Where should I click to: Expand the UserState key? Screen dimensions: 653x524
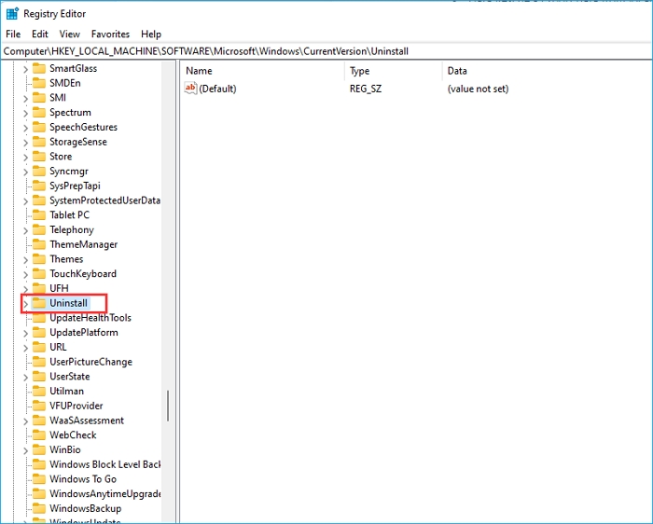[x=25, y=377]
